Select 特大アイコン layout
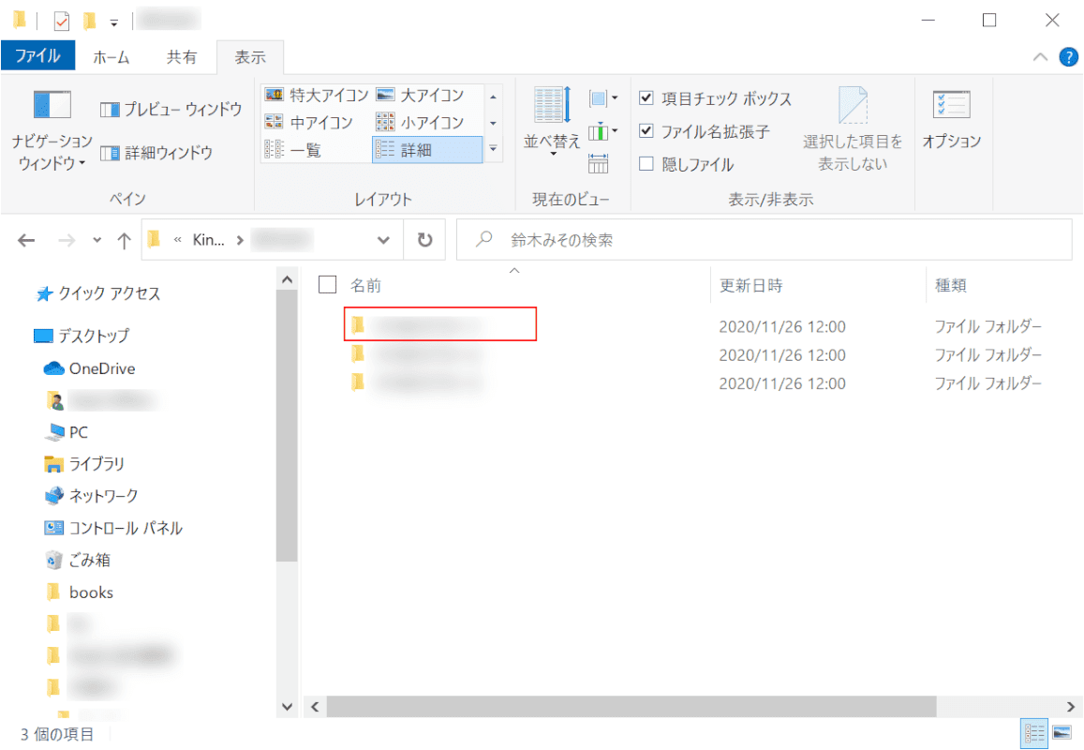The height and width of the screenshot is (750, 1084). click(317, 95)
